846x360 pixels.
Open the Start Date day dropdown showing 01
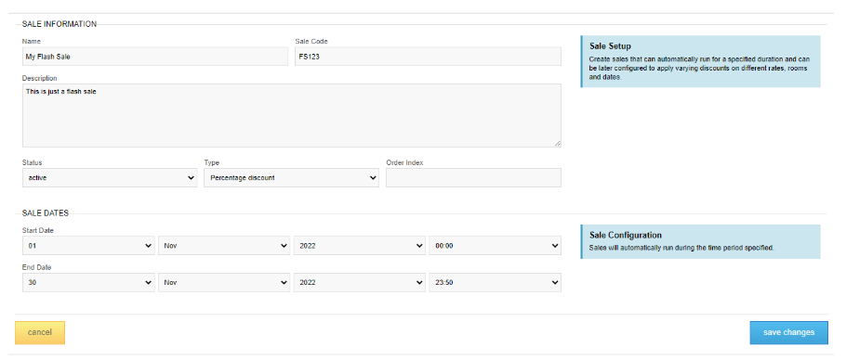pyautogui.click(x=88, y=245)
